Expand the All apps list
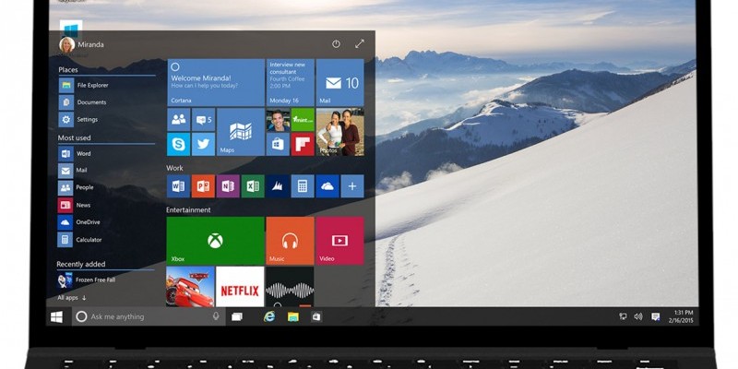Viewport: 738px width, 369px height. pos(72,297)
